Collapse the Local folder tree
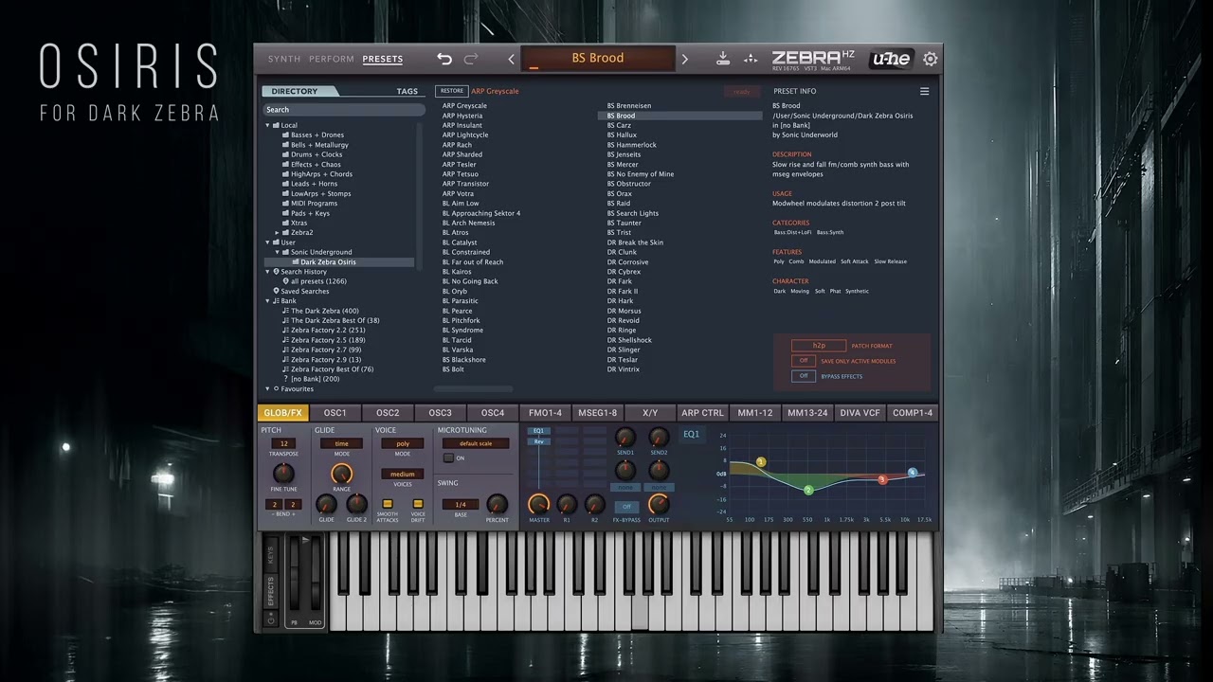Screen dimensions: 1213x682 (267, 125)
